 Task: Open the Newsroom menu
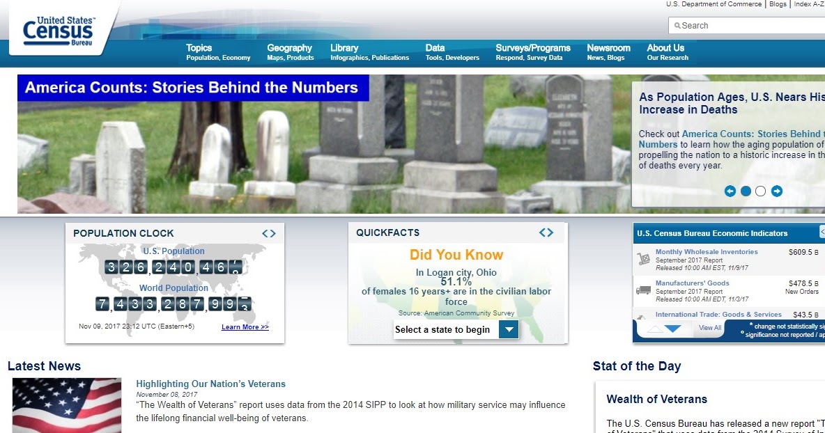(x=609, y=52)
